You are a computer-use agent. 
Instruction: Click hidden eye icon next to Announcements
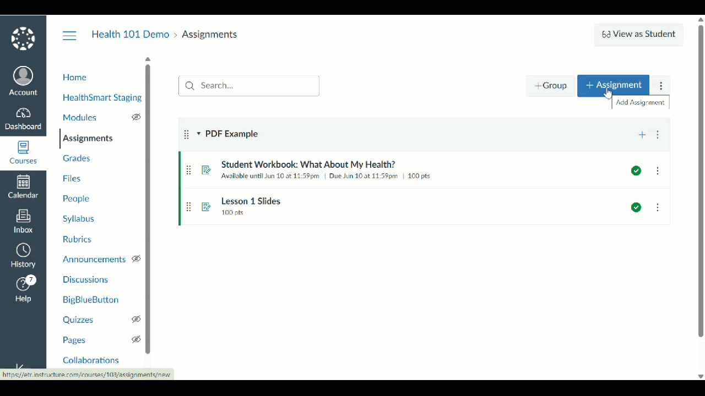click(x=136, y=258)
